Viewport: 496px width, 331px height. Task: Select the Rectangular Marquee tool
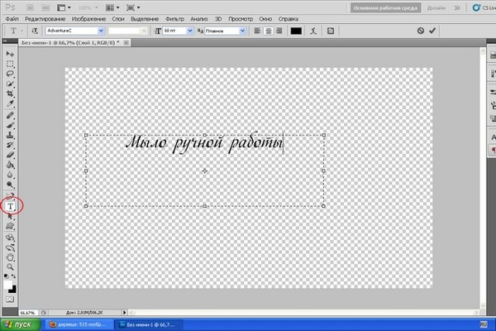tap(11, 64)
